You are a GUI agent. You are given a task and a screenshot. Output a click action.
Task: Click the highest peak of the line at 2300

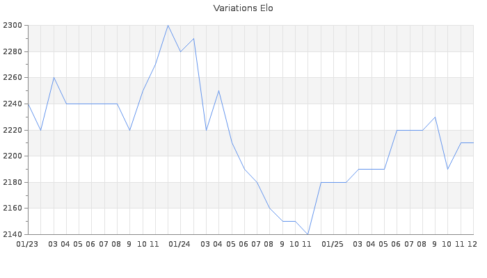pos(168,26)
